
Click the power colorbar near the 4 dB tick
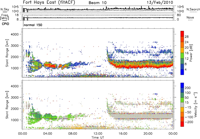(x=182, y=69)
